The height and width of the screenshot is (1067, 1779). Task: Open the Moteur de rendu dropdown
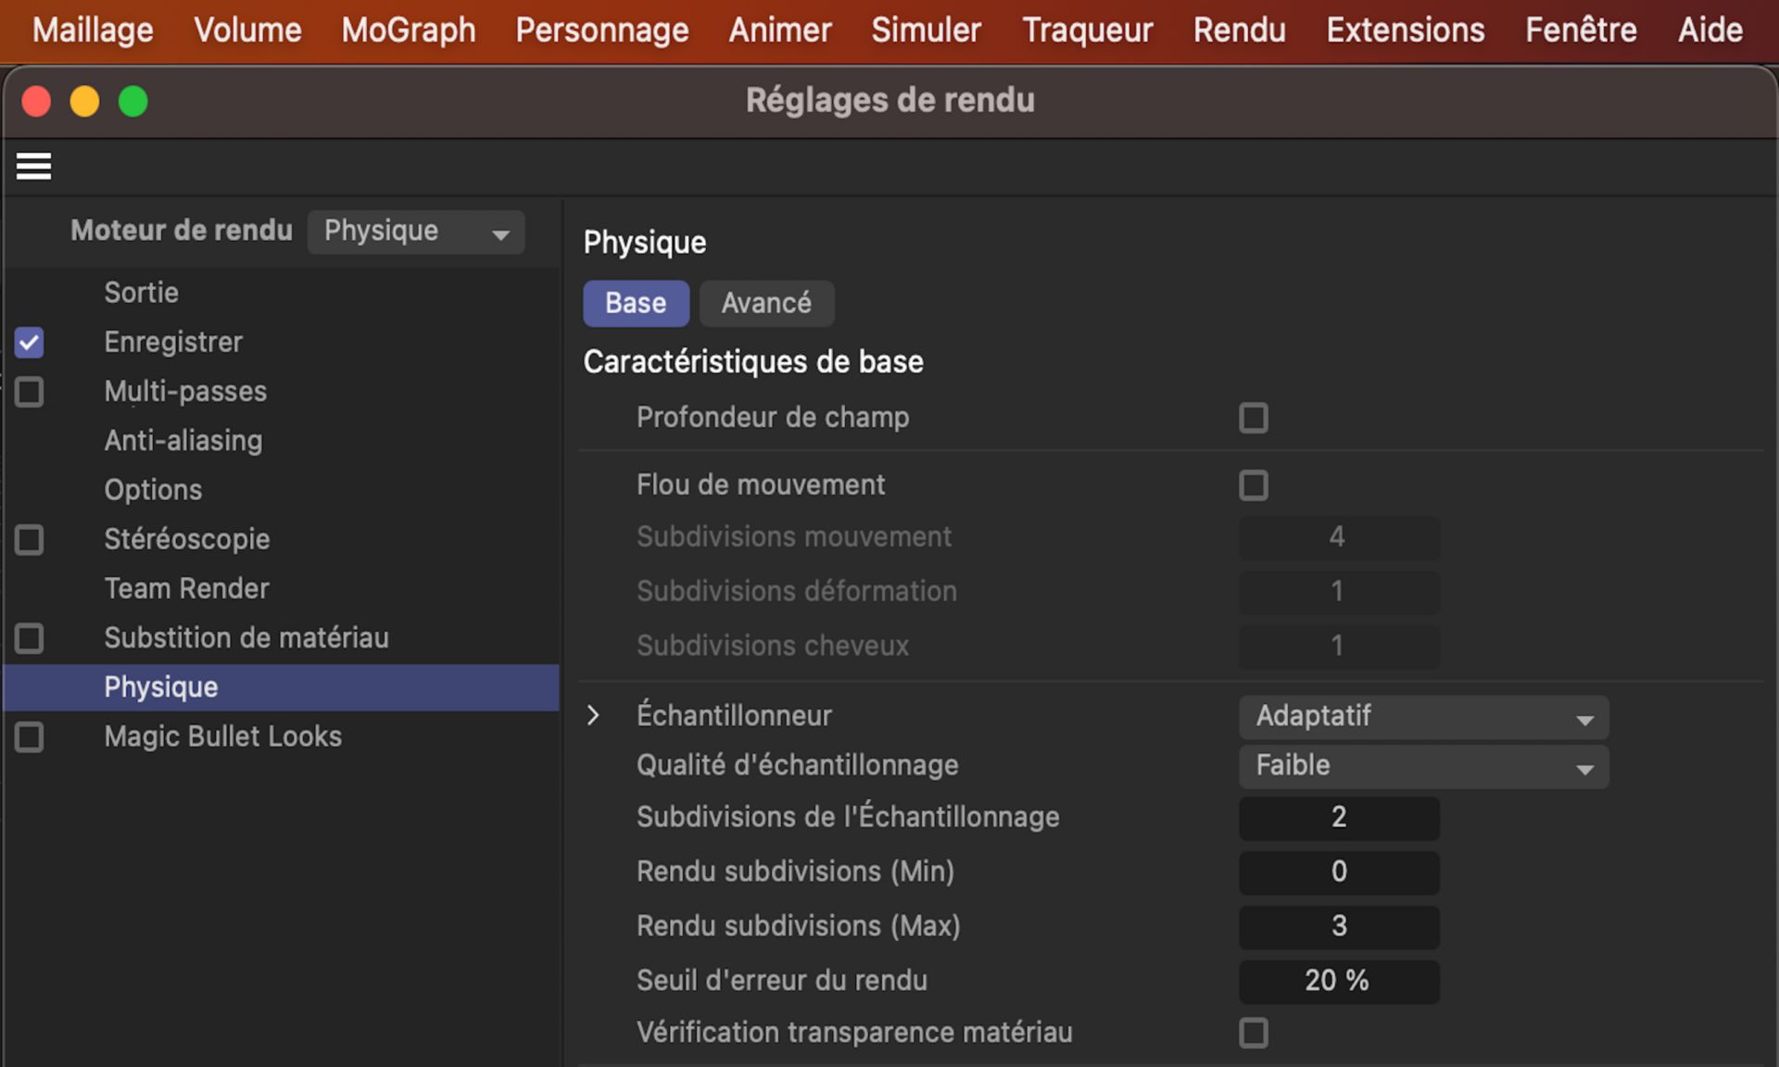click(x=415, y=232)
